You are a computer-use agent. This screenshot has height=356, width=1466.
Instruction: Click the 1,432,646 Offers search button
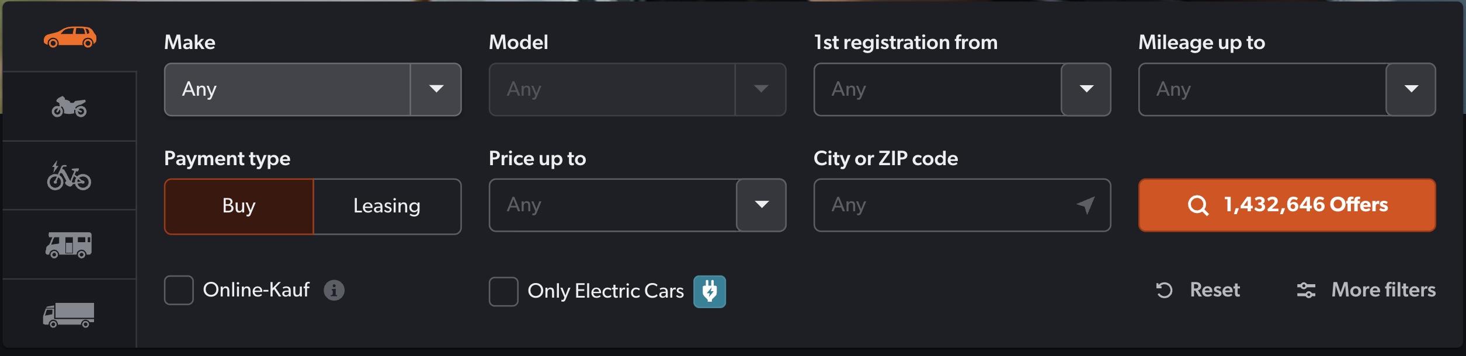point(1287,205)
